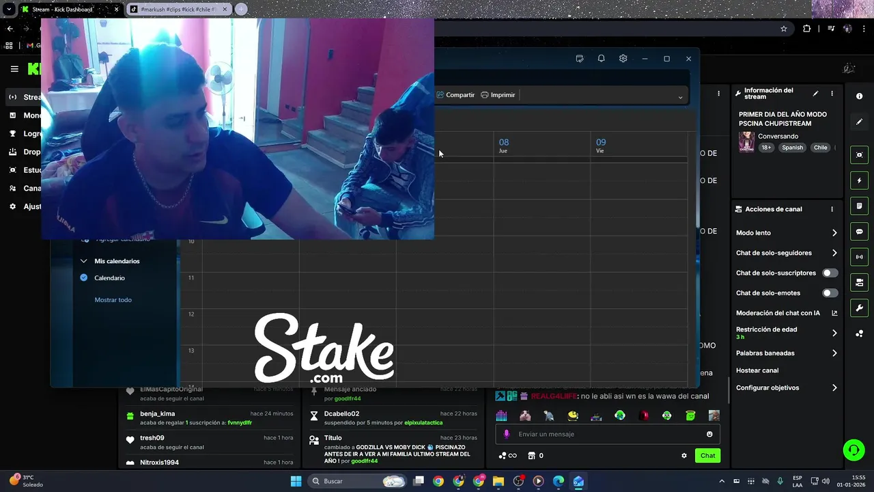Screen dimensions: 874x492
Task: Close the TikTok browser tab
Action: (x=225, y=10)
